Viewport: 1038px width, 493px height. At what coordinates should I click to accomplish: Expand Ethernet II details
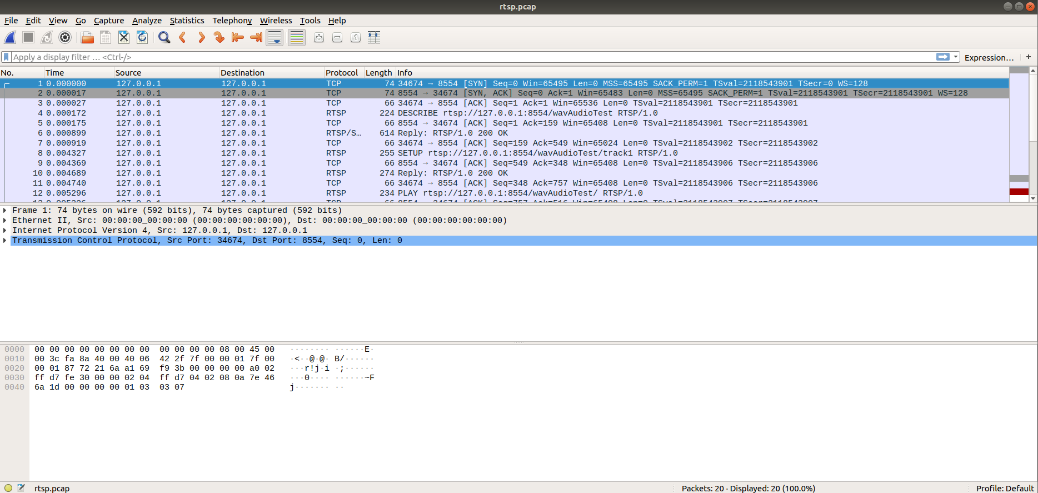pos(4,221)
